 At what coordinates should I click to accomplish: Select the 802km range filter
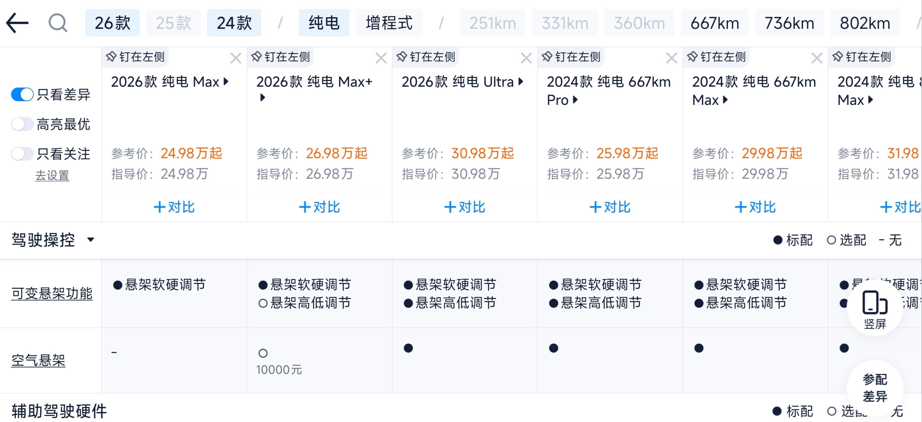pos(865,23)
